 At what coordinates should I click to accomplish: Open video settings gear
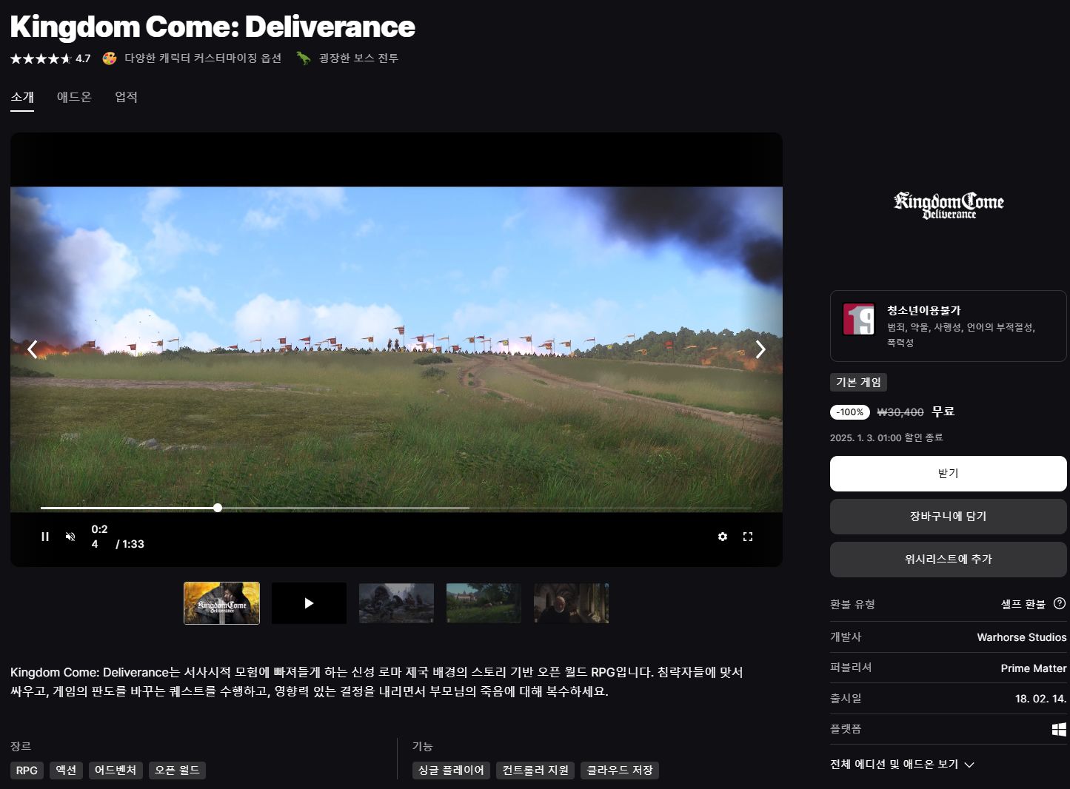pos(723,537)
